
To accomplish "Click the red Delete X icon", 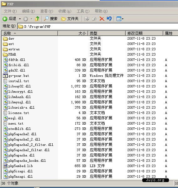I will (x=102, y=19).
